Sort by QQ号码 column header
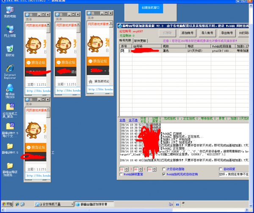 [x=147, y=46]
